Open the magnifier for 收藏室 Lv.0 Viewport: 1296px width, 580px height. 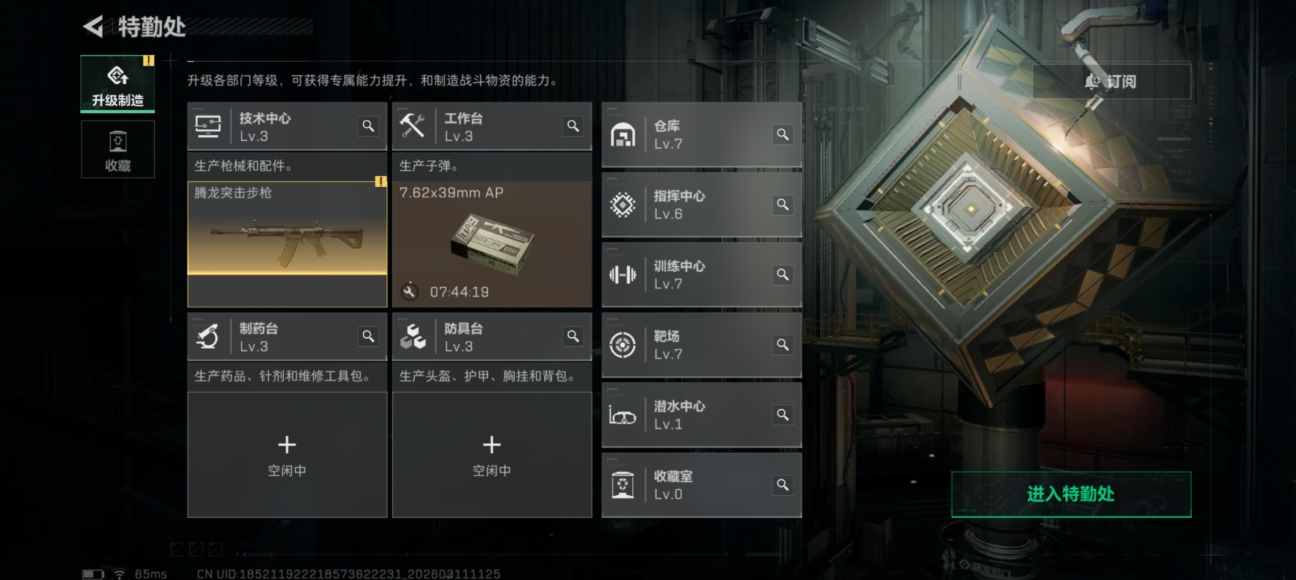pos(783,485)
